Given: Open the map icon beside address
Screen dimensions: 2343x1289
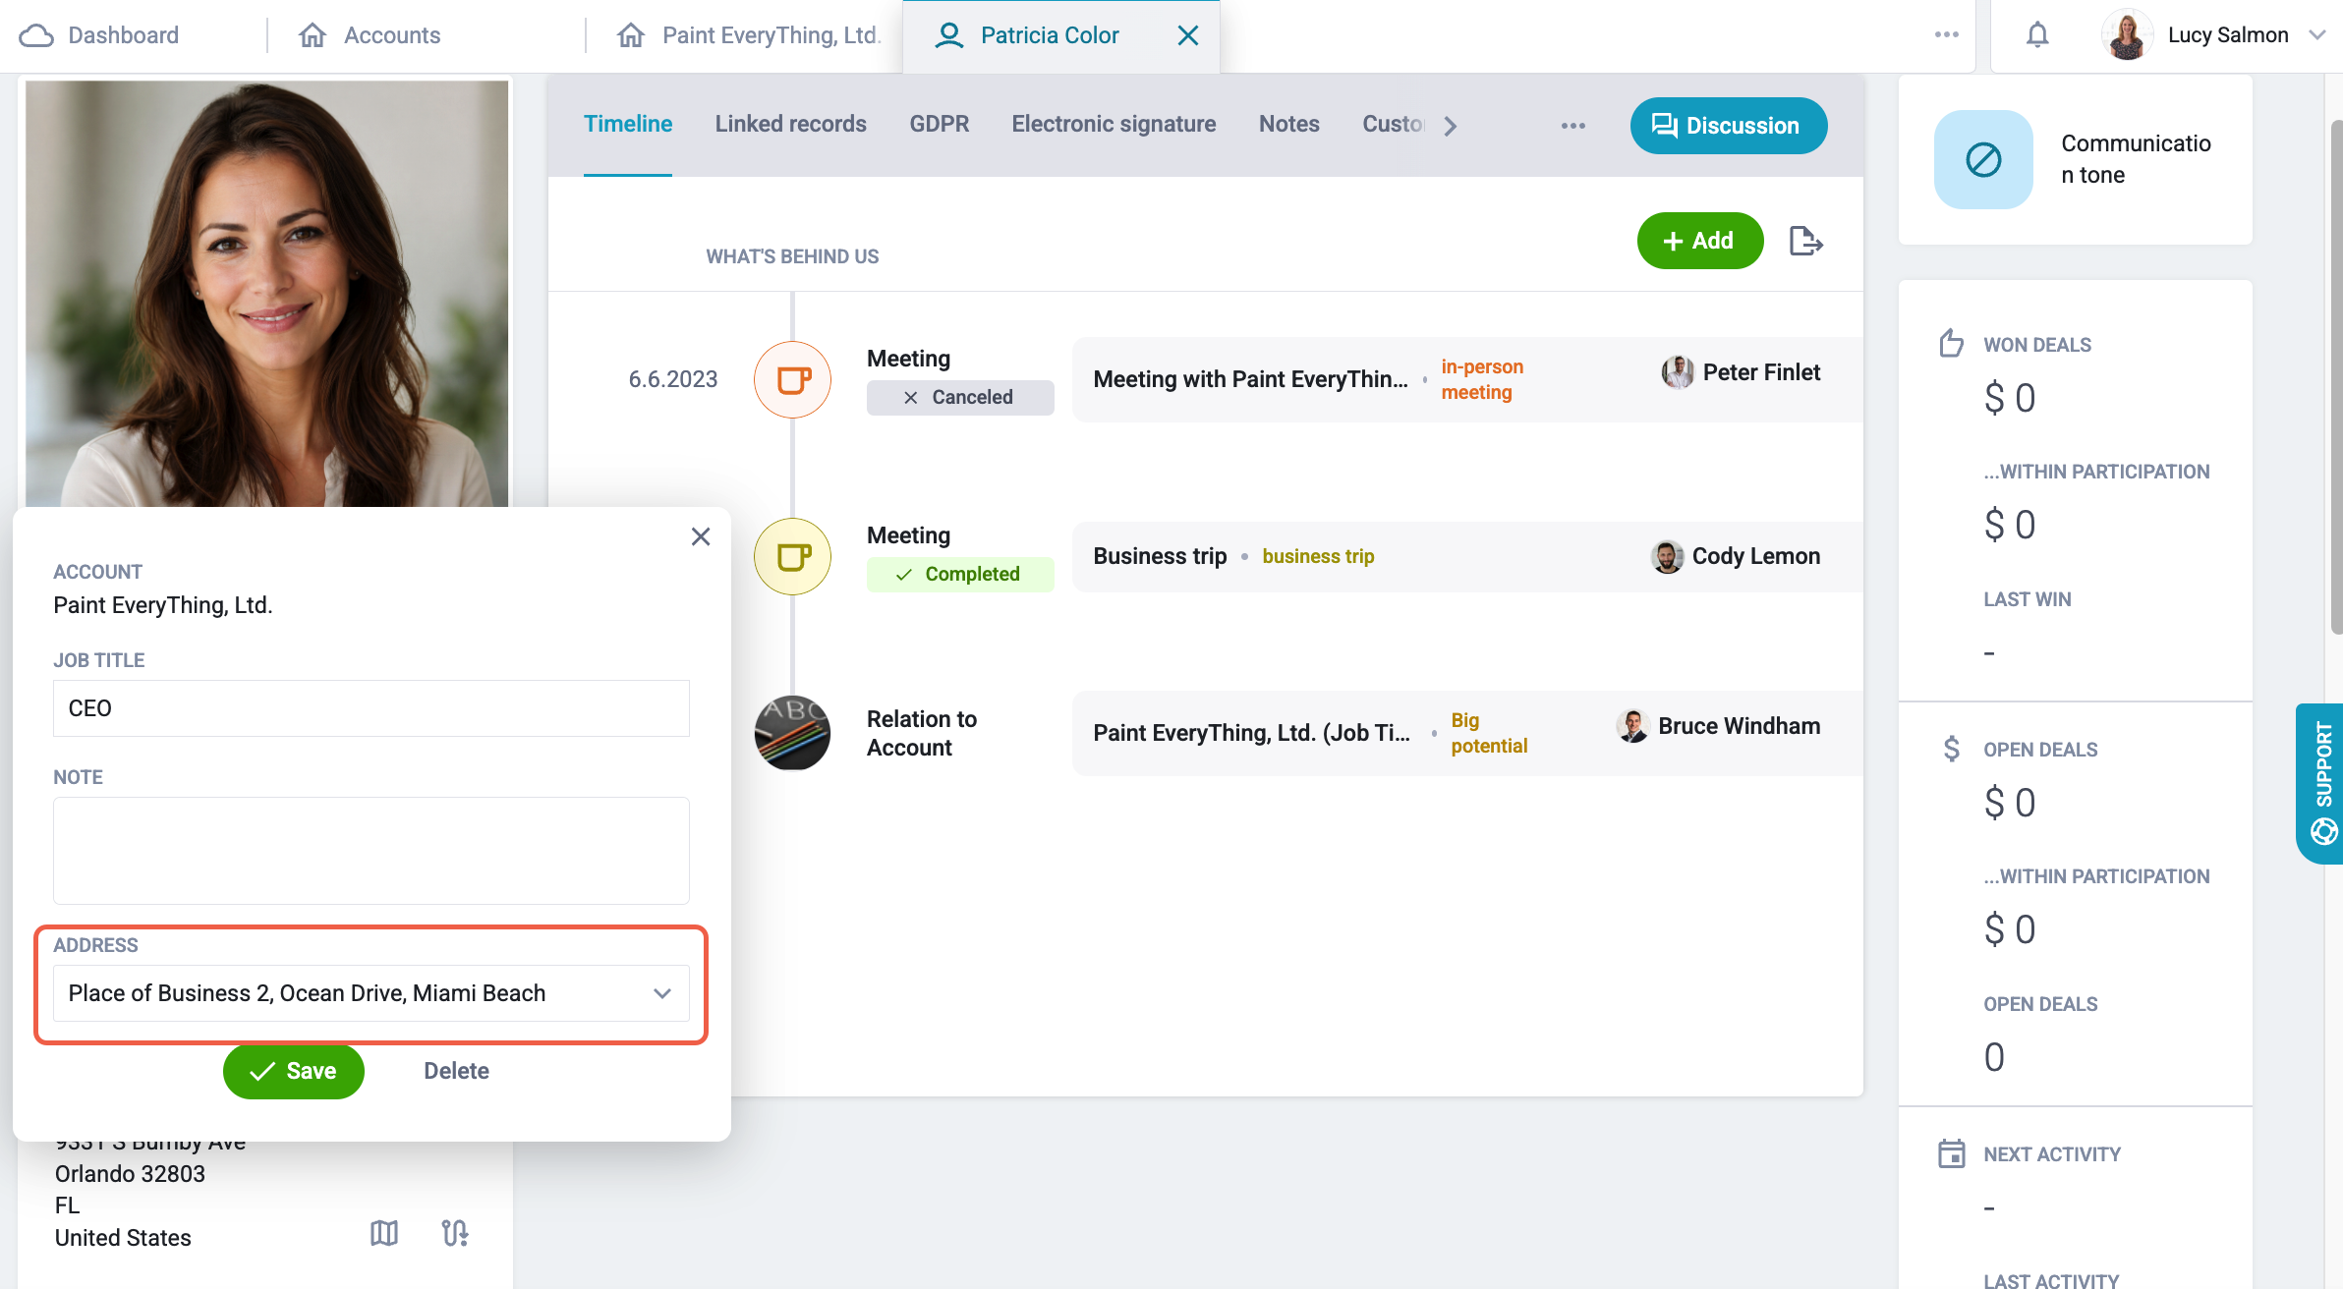Looking at the screenshot, I should pyautogui.click(x=384, y=1233).
